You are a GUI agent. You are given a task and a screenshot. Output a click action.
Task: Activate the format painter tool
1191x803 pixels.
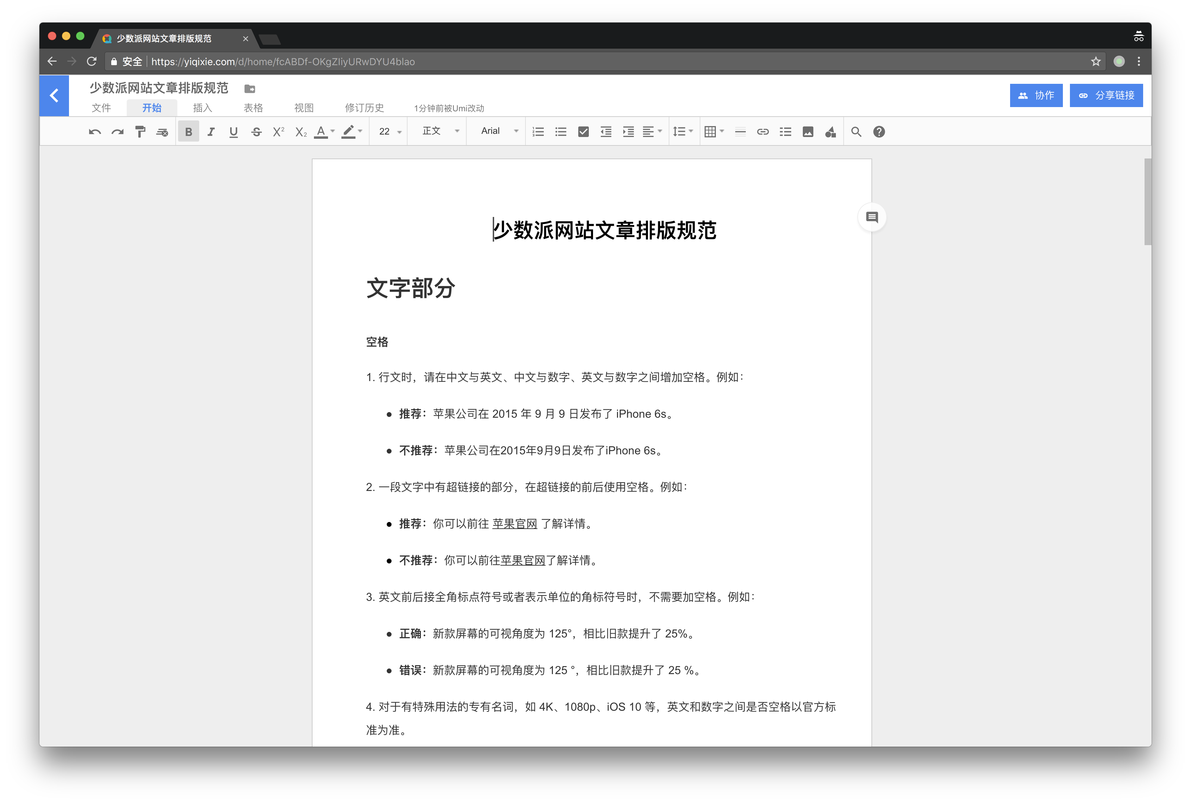click(140, 132)
